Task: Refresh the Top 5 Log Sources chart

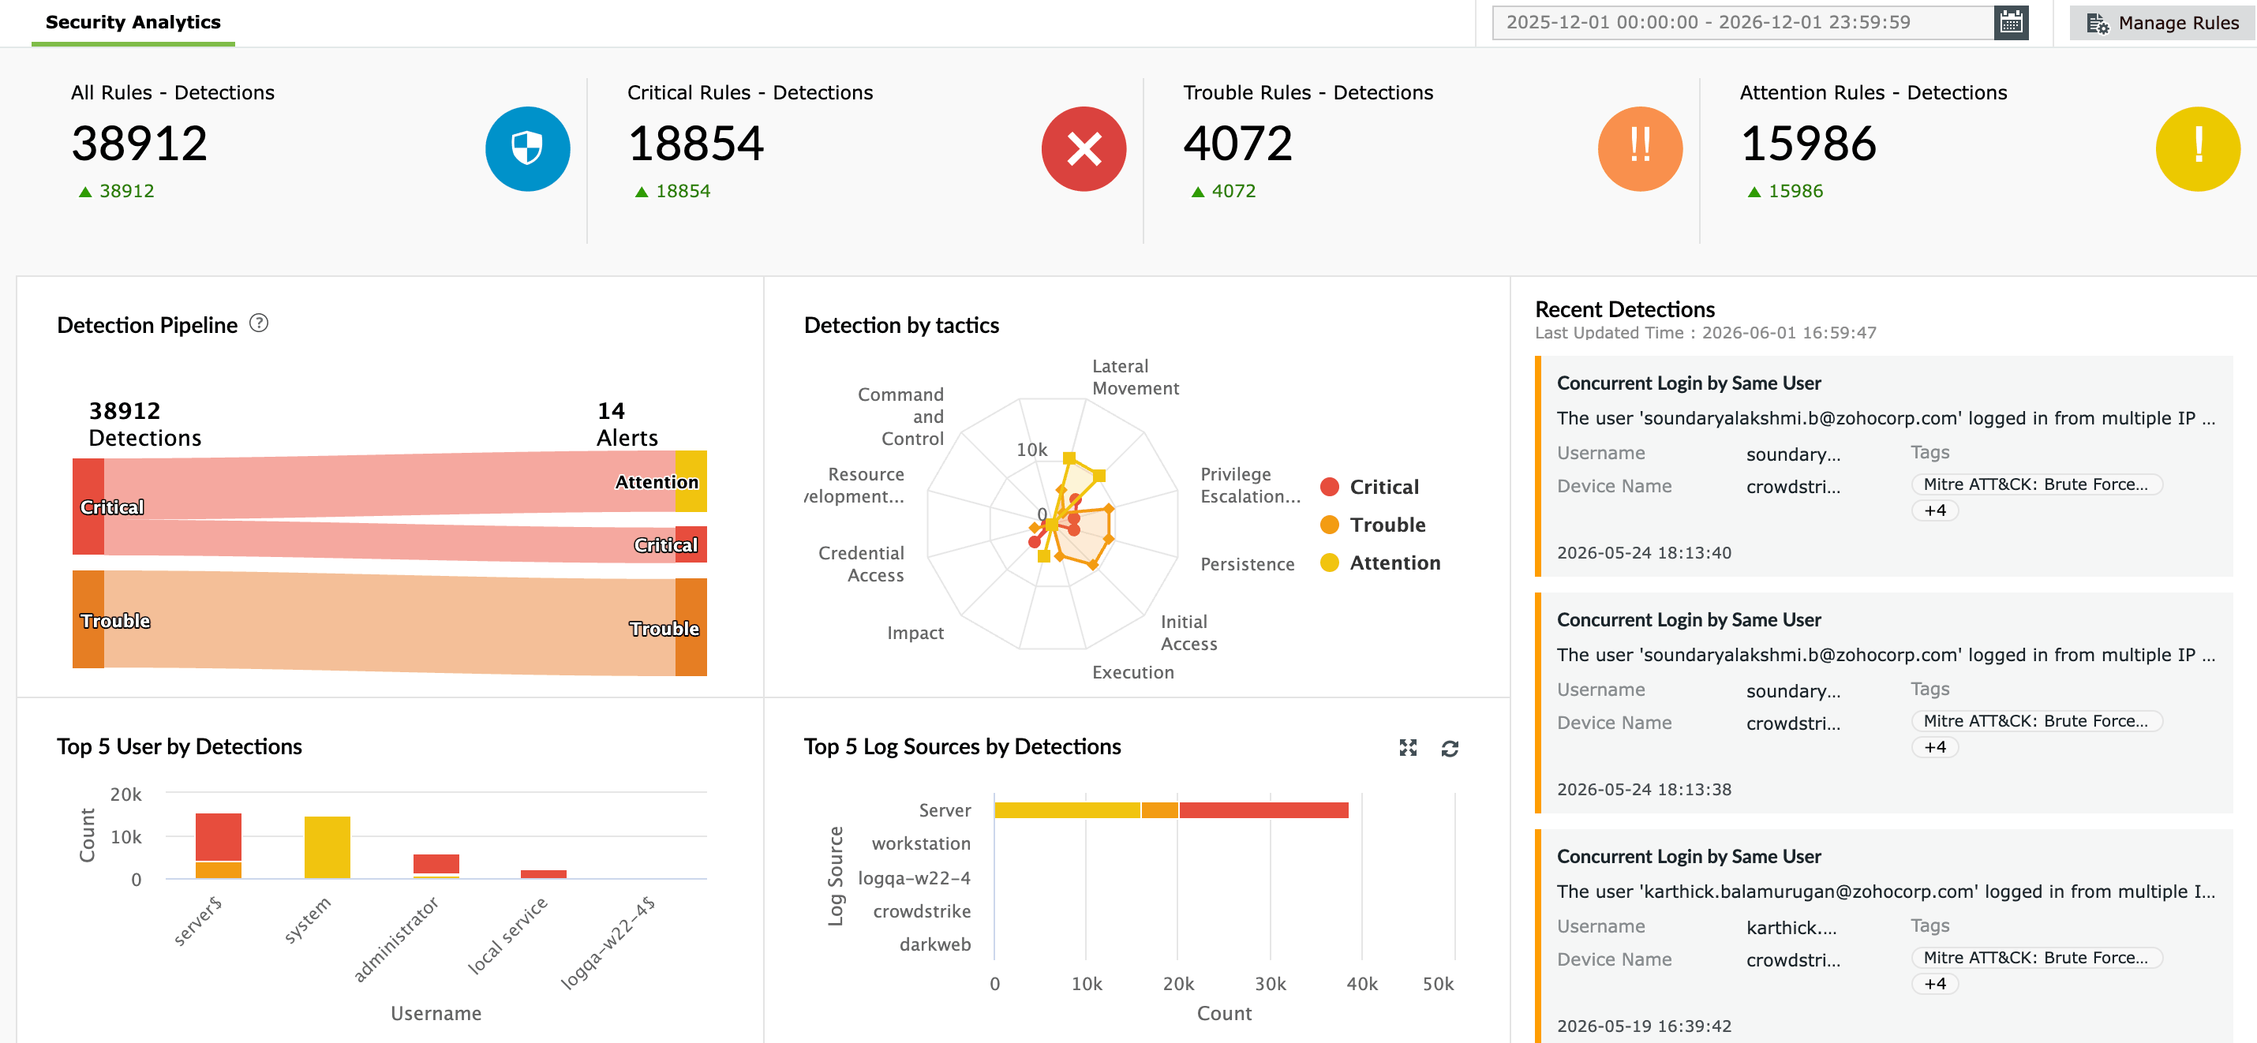Action: click(1450, 748)
